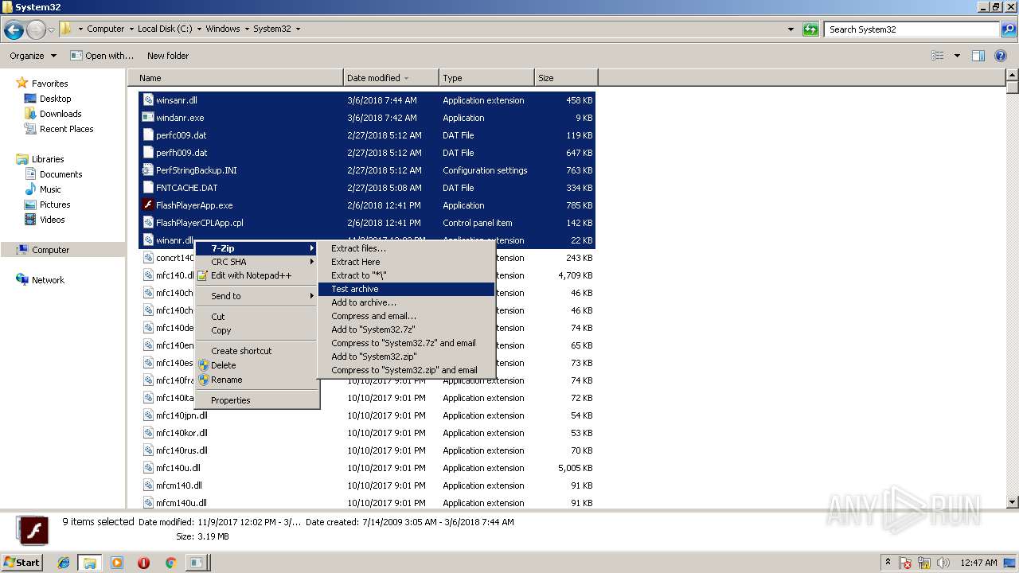The height and width of the screenshot is (573, 1019).
Task: Click the address bar refresh icon
Action: coord(810,29)
